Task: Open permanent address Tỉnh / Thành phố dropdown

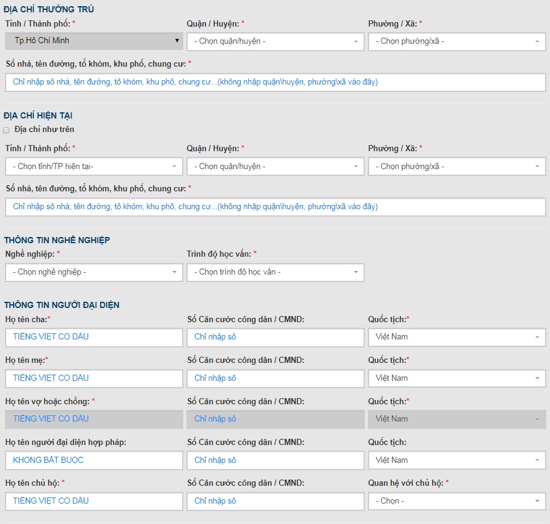Action: (x=94, y=41)
